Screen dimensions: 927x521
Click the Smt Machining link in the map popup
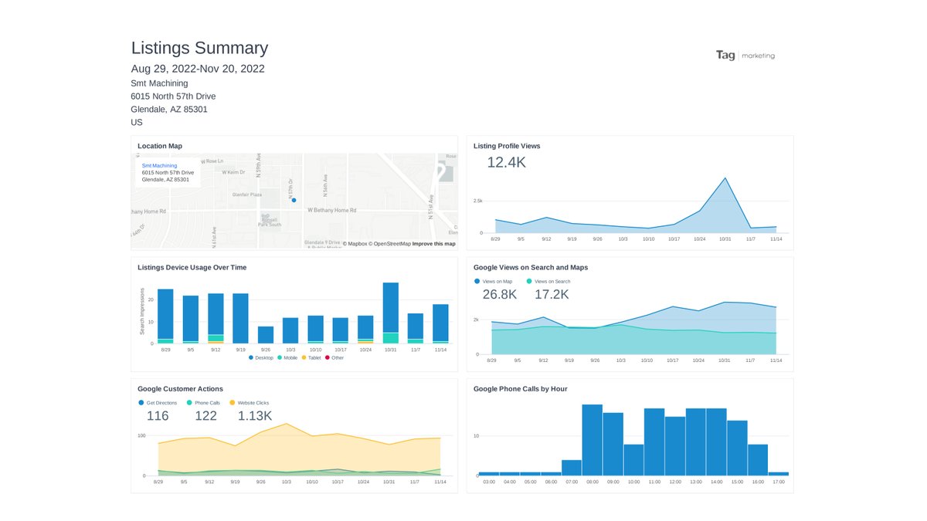(159, 165)
